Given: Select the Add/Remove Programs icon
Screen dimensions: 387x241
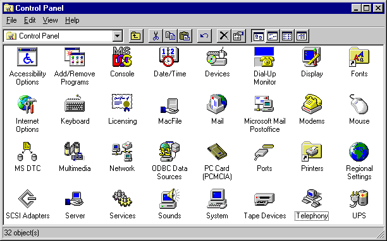Looking at the screenshot, I should coord(75,57).
